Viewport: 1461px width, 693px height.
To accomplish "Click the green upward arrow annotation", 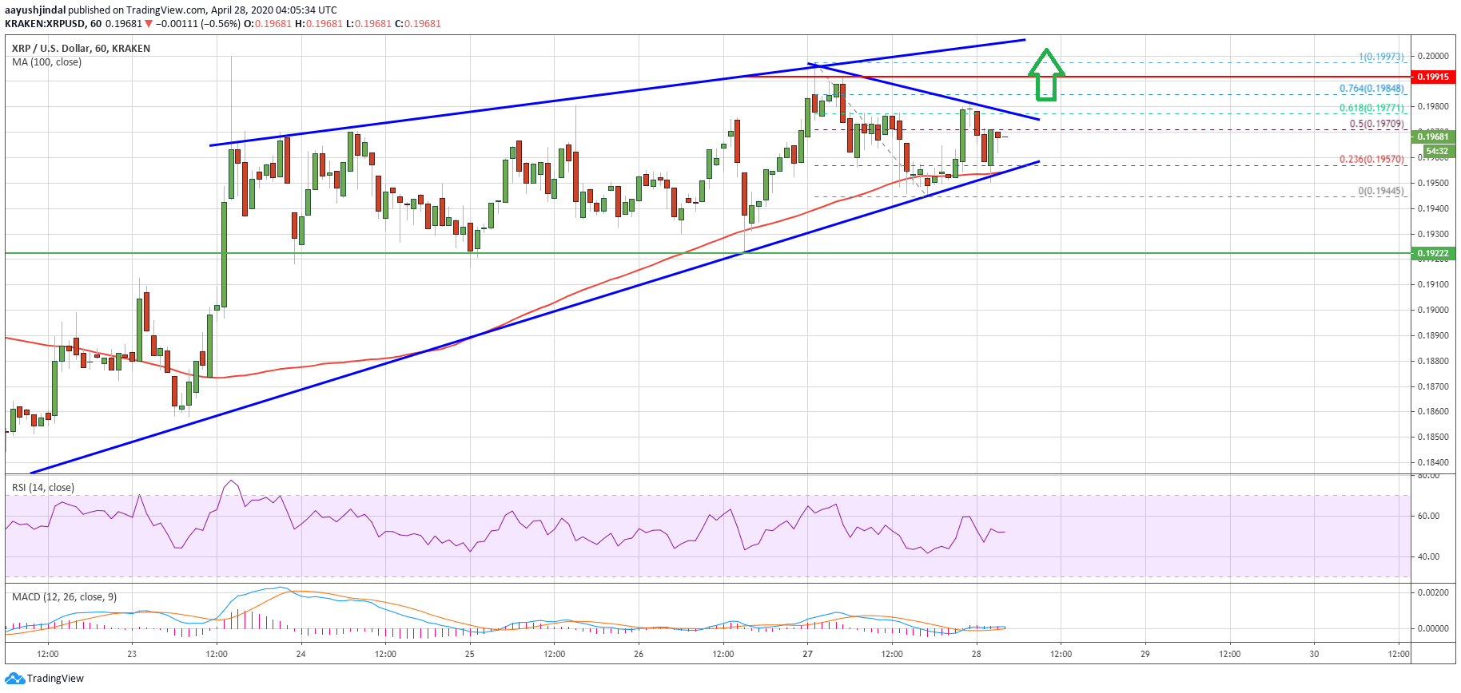I will pyautogui.click(x=1045, y=74).
